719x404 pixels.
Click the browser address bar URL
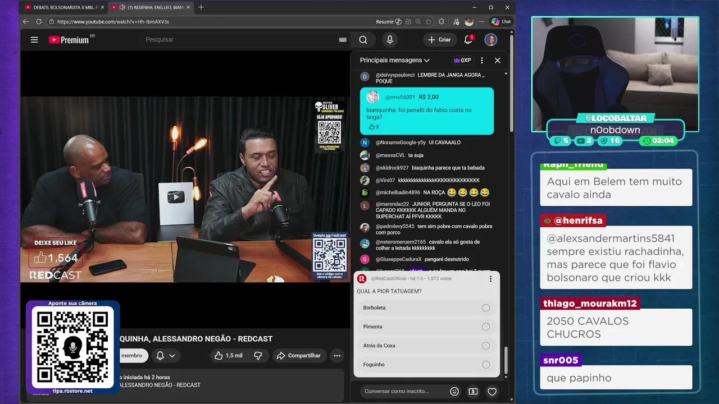coord(113,21)
